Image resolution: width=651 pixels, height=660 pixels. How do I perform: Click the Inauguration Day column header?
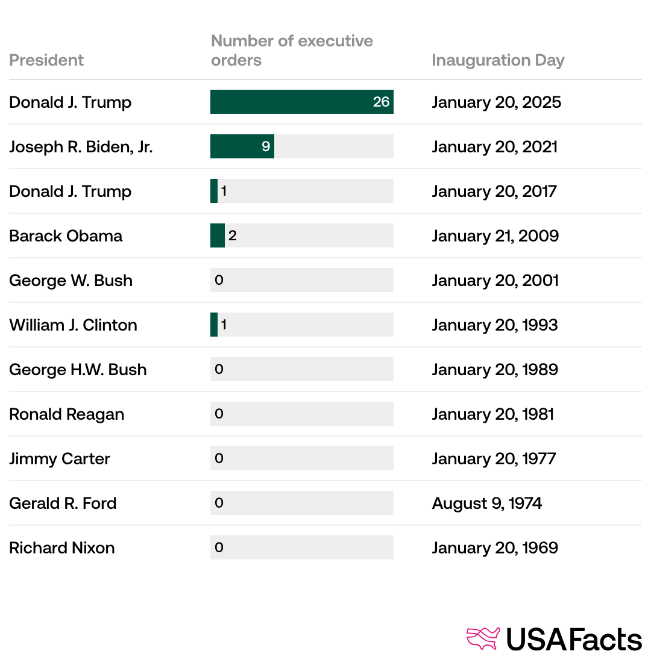pos(498,60)
